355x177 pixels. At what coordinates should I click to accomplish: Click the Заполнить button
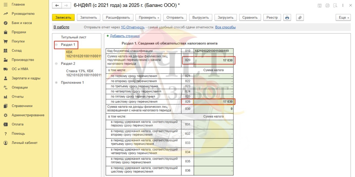click(89, 17)
